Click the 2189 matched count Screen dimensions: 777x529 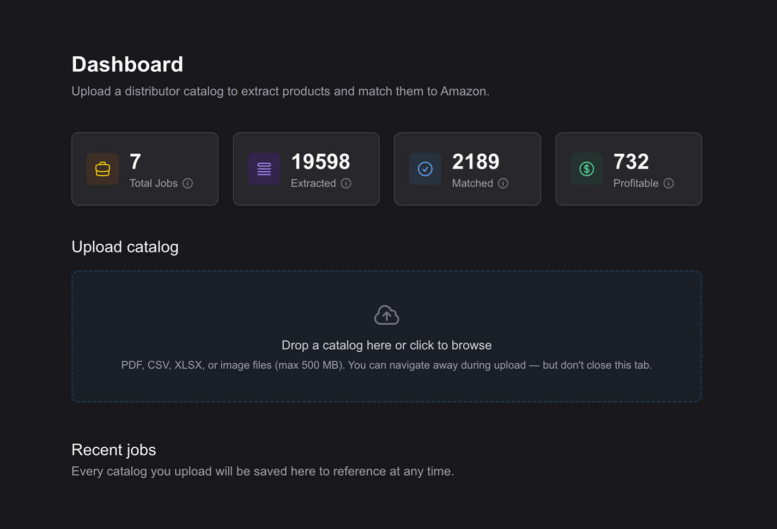(x=476, y=162)
